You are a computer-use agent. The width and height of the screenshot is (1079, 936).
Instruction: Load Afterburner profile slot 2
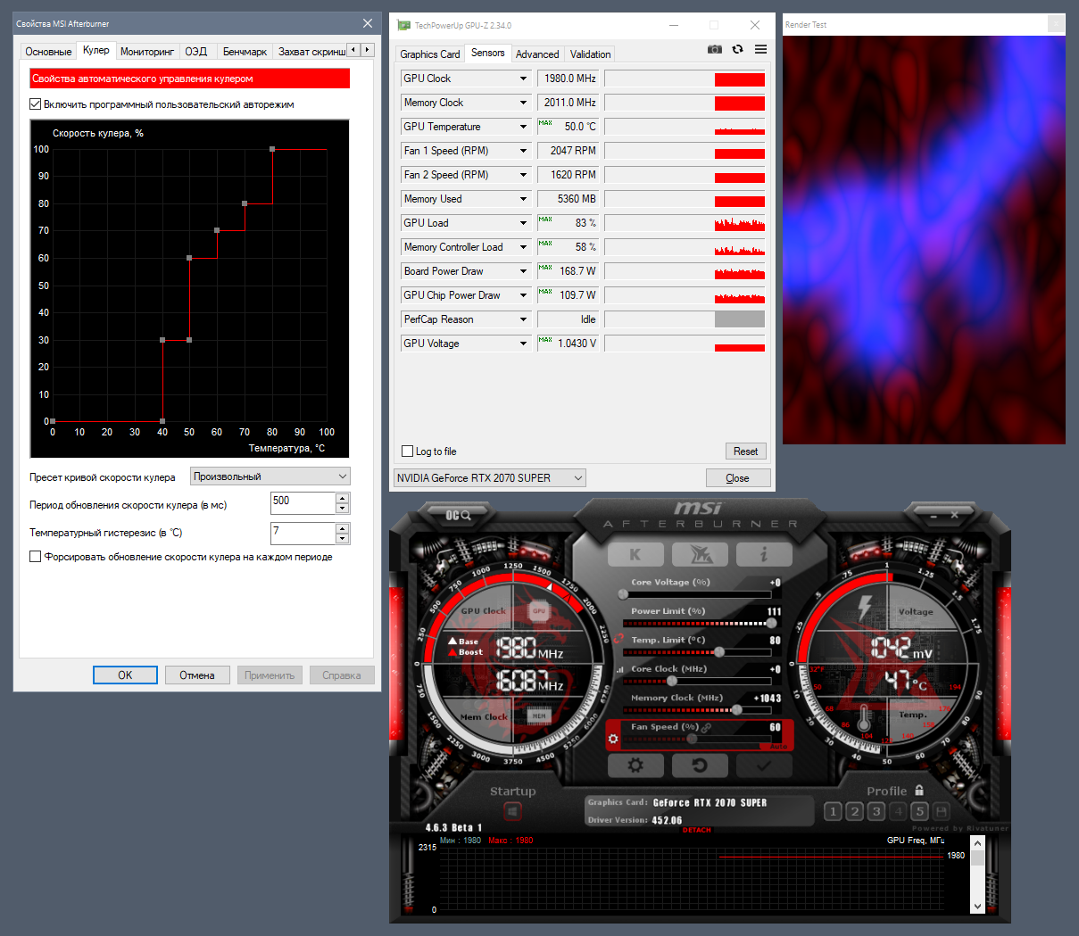tap(855, 811)
